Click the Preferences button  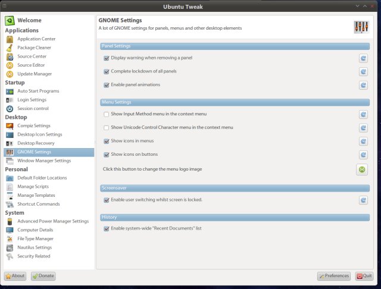click(x=333, y=276)
